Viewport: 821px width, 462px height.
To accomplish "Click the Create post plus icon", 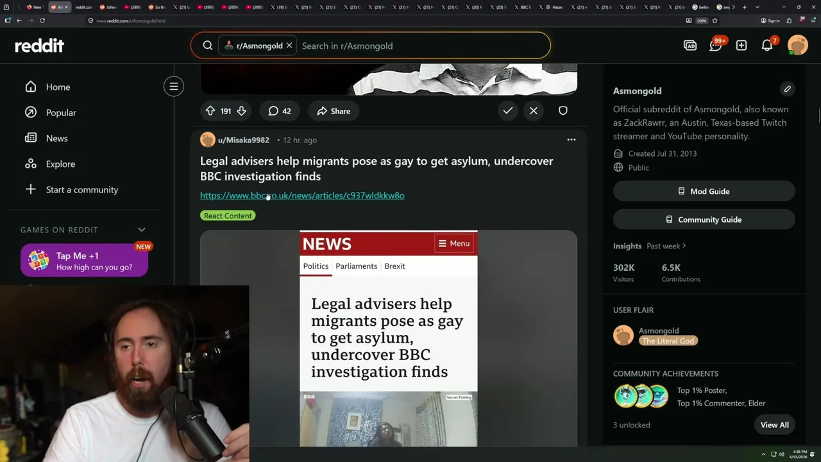I will point(741,46).
